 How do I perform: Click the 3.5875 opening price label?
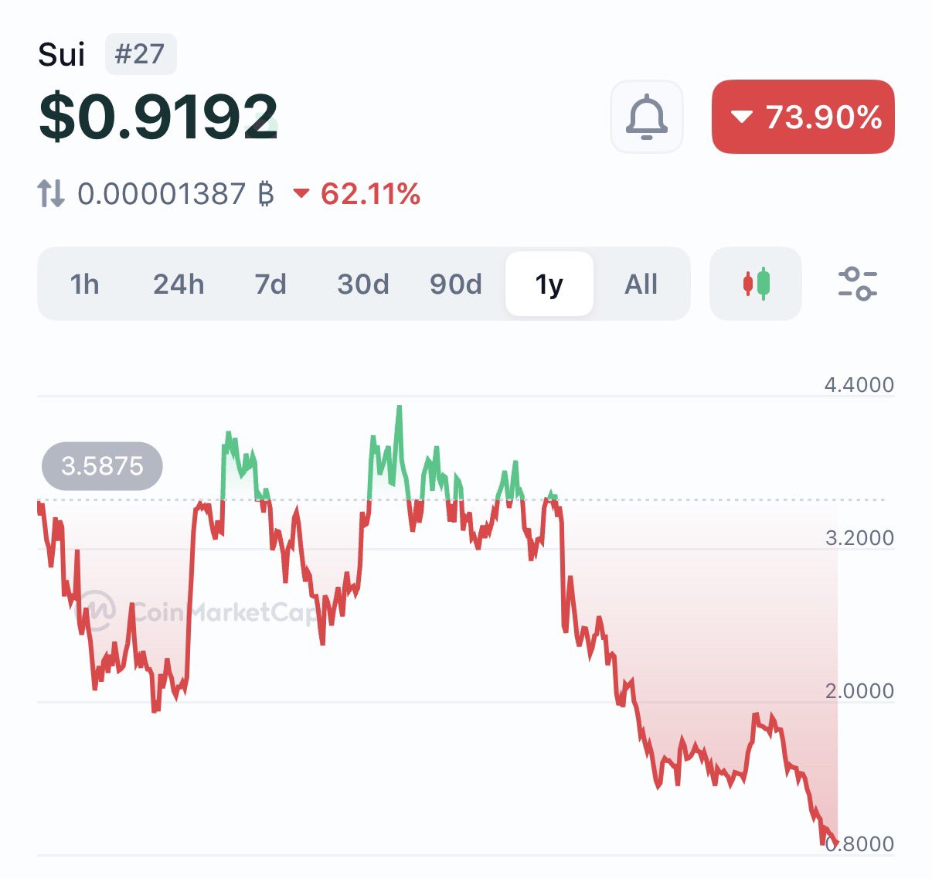coord(102,466)
